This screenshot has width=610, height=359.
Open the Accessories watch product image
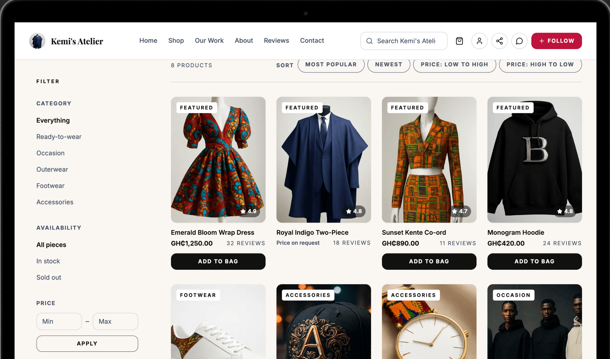point(429,322)
